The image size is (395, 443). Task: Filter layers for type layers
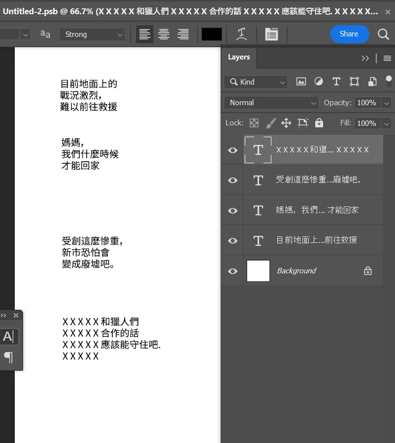[336, 82]
